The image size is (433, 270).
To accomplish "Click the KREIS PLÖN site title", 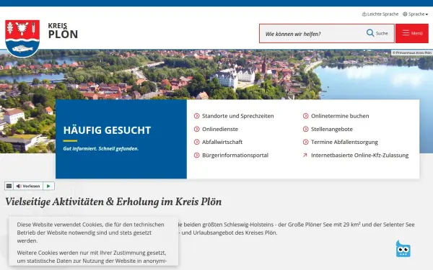I will 63,31.
